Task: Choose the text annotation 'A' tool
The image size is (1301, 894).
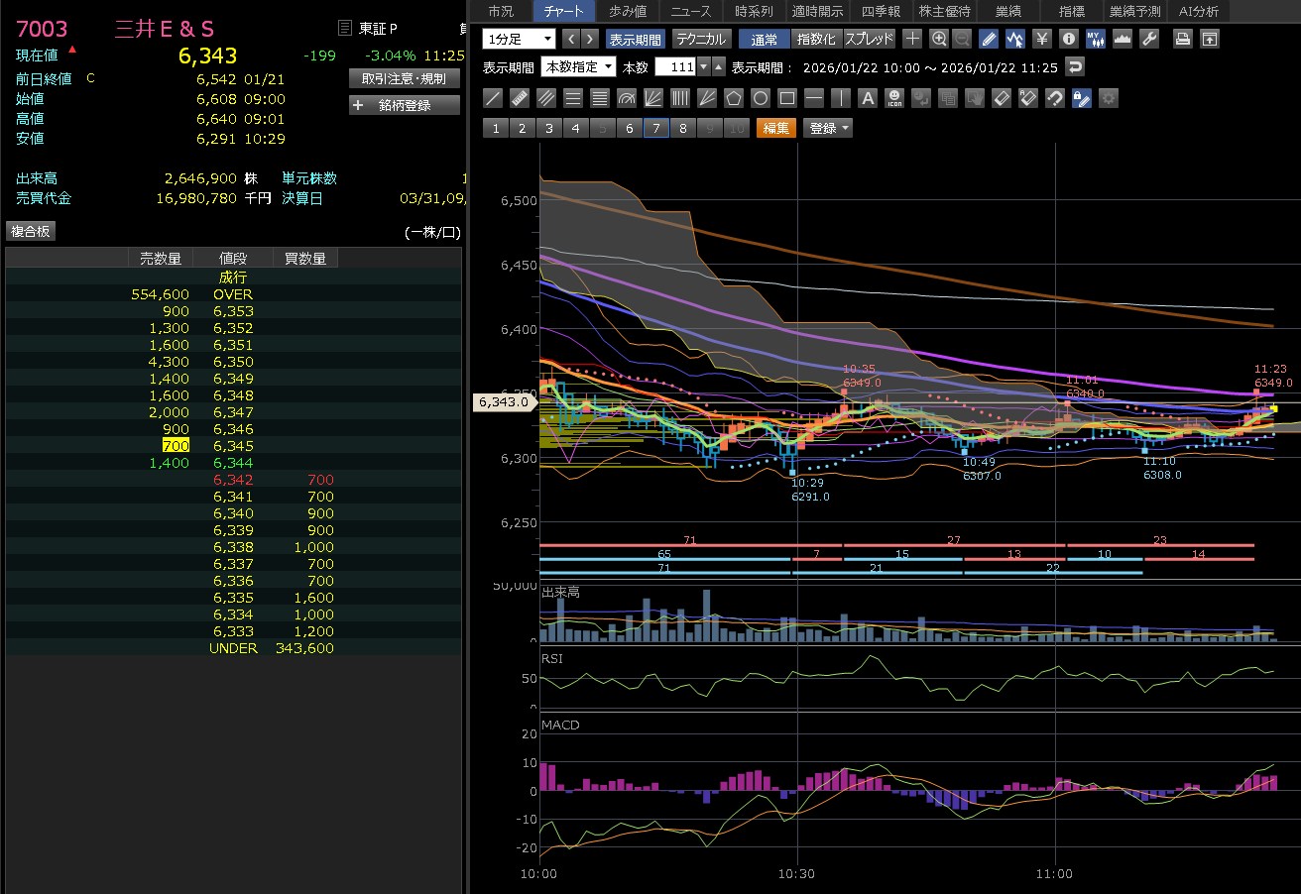Action: click(x=868, y=98)
